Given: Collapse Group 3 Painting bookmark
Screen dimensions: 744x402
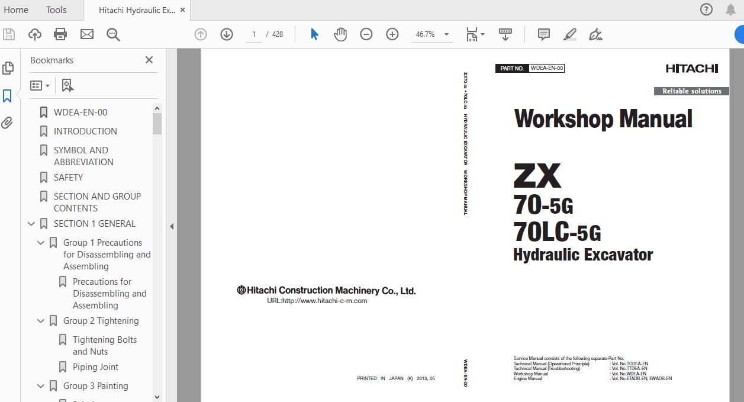Looking at the screenshot, I should (x=41, y=386).
